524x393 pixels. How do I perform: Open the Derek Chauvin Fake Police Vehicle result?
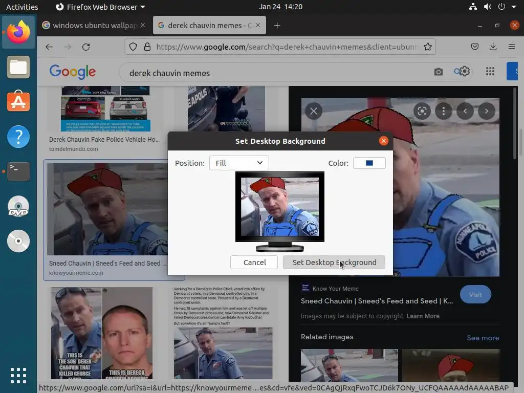coord(104,139)
